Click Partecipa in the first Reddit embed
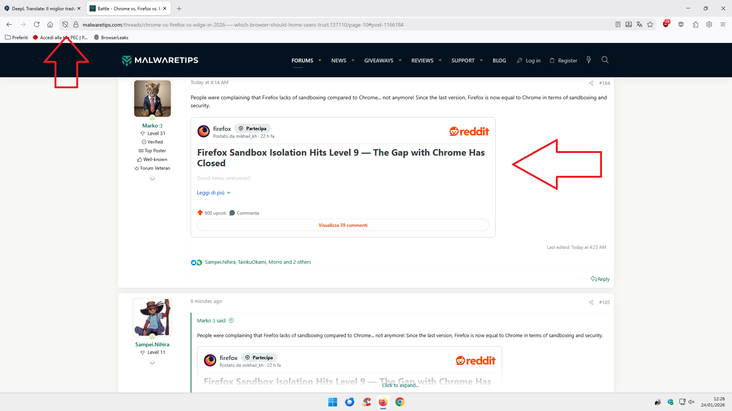The width and height of the screenshot is (732, 411). pos(252,128)
